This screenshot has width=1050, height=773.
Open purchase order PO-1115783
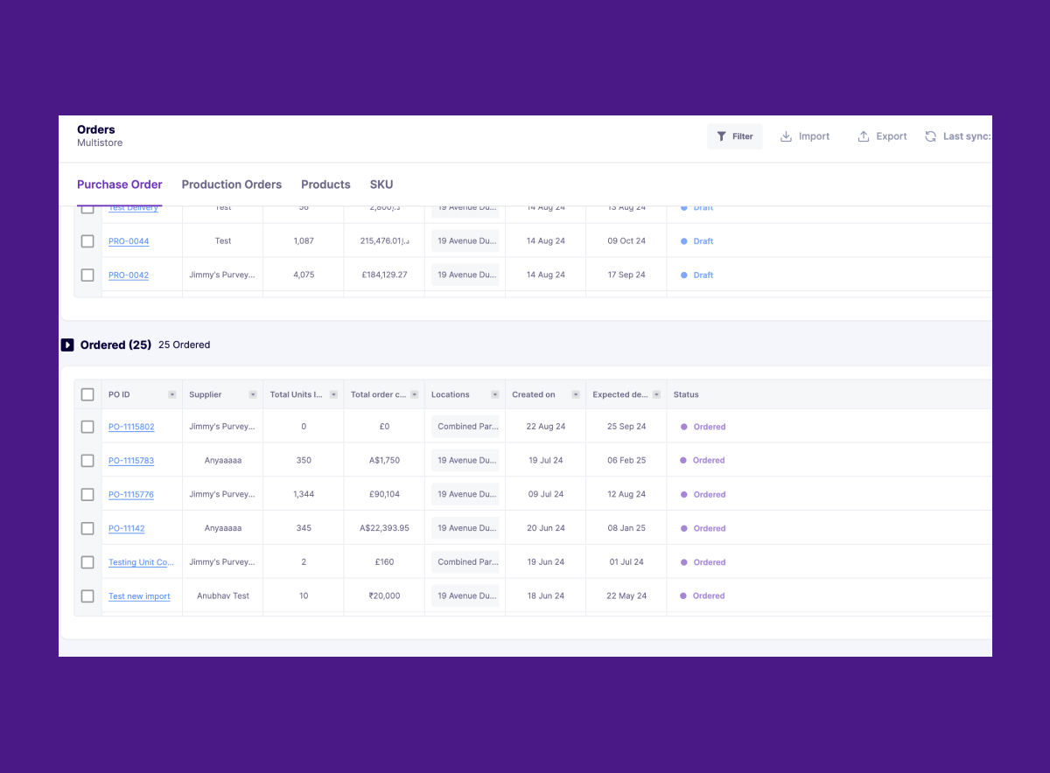[x=131, y=460]
